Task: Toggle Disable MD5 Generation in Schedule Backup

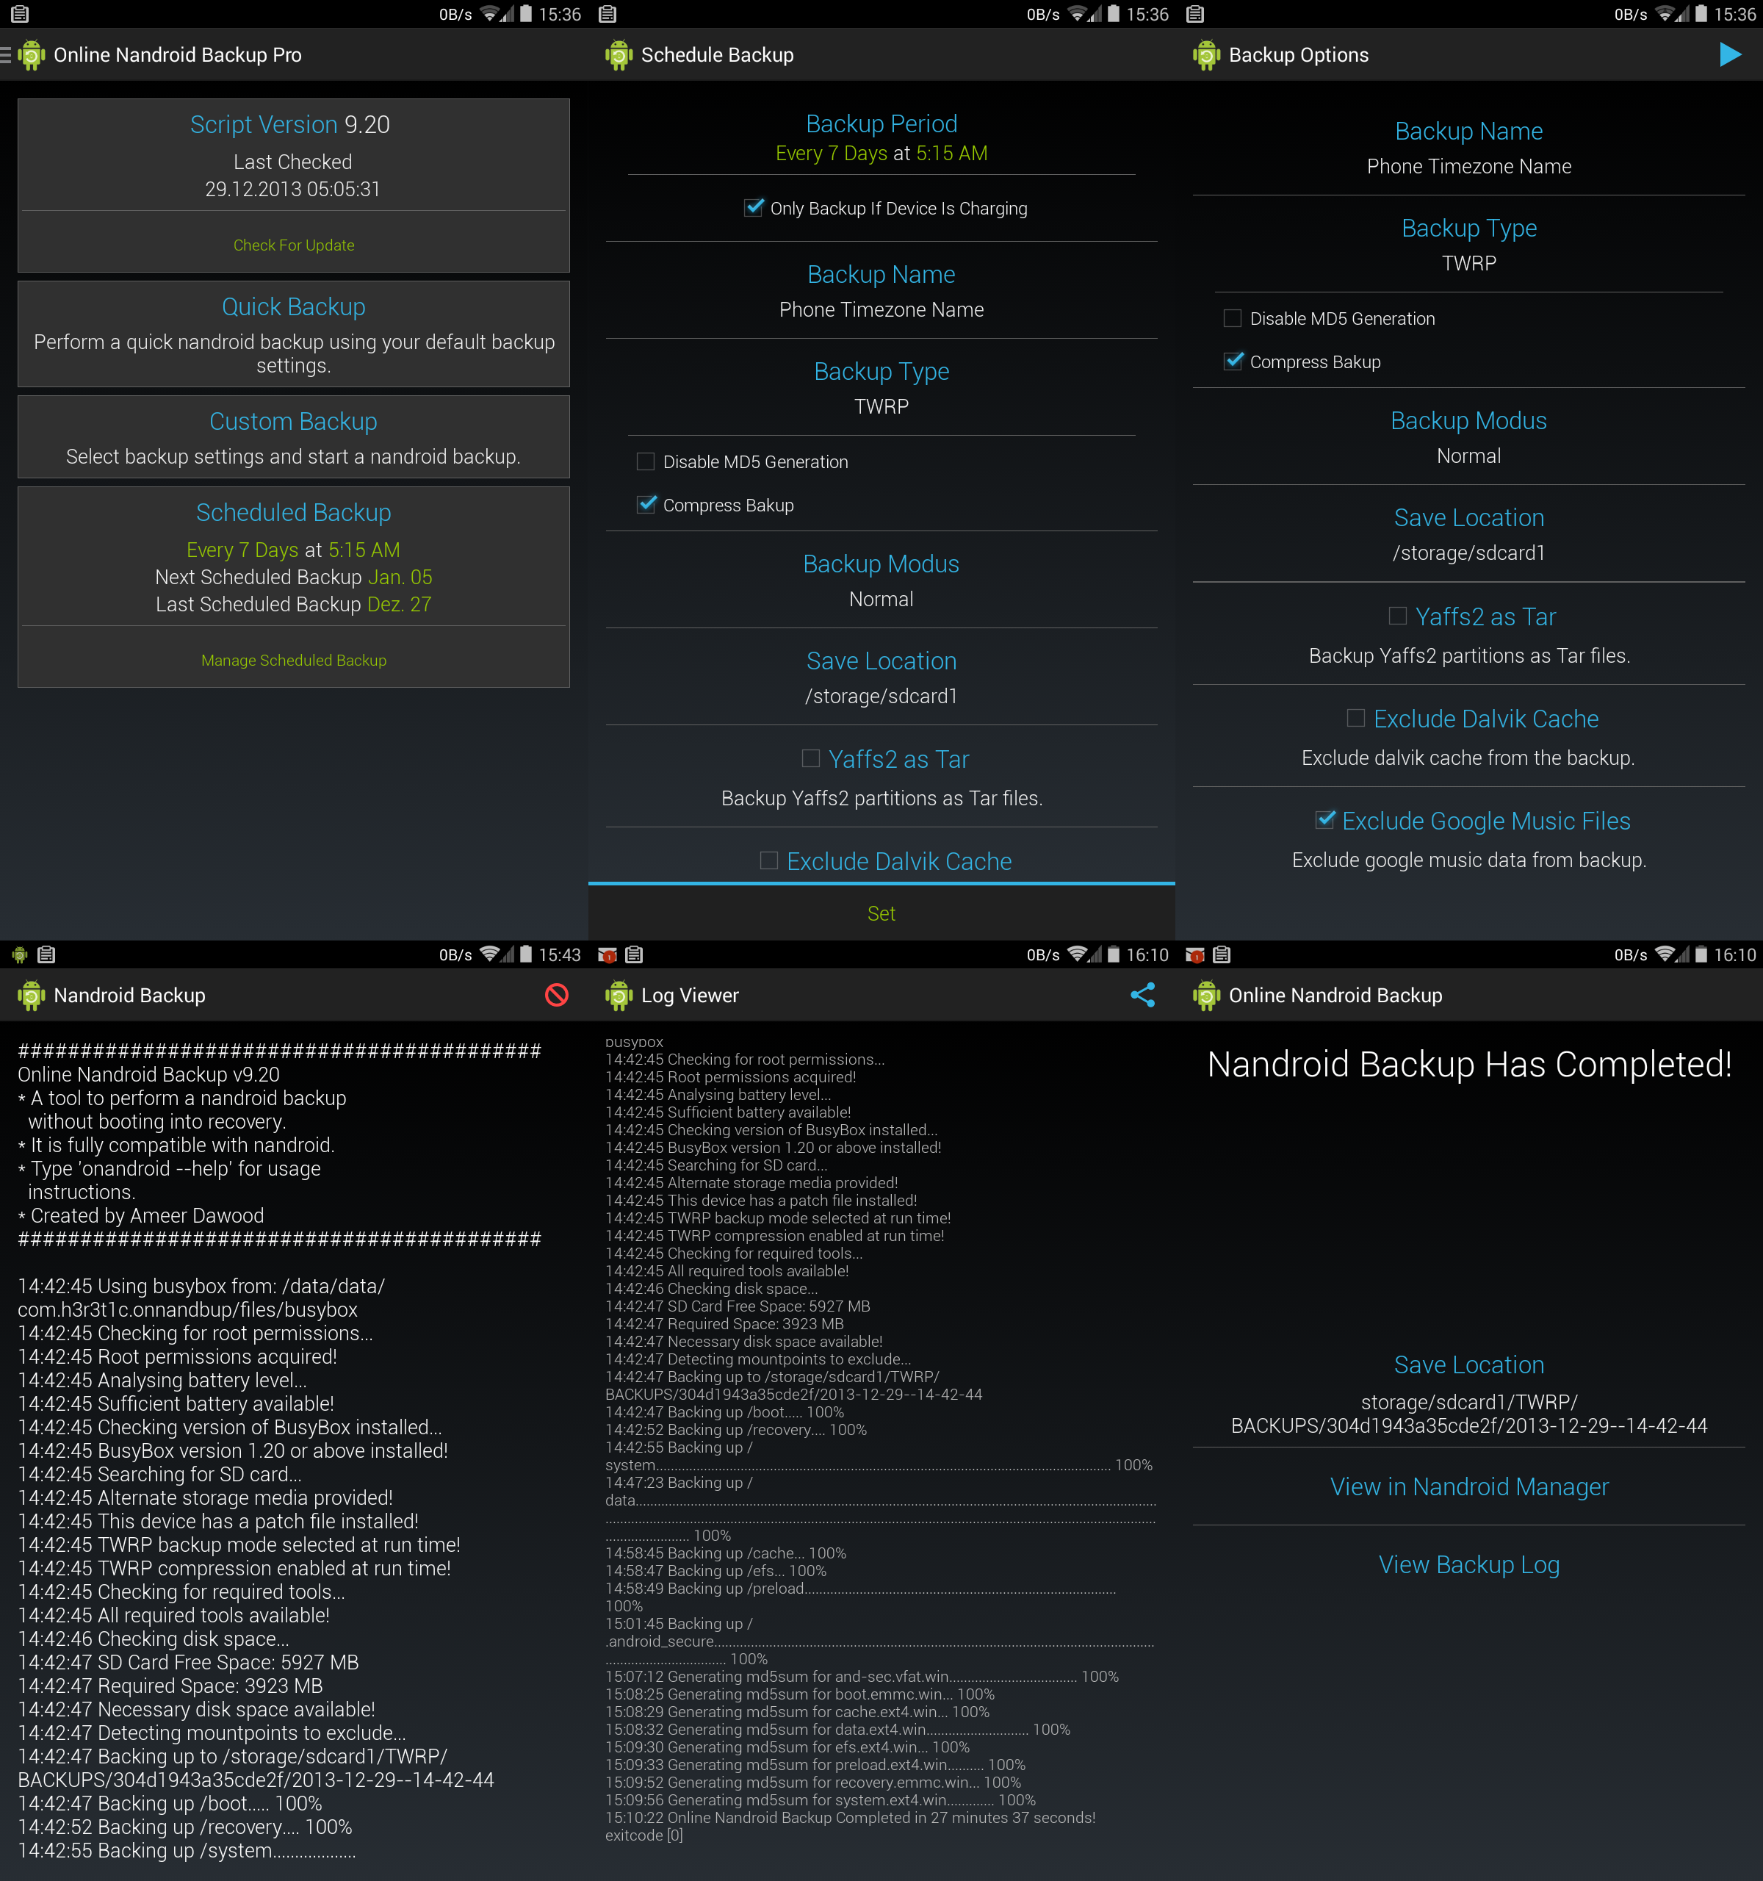Action: click(x=646, y=461)
